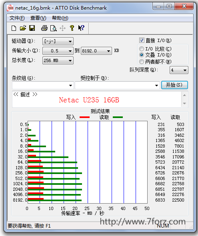Screen dimensions: 198x236
Task: Click the New file toolbar icon
Action: (14, 28)
